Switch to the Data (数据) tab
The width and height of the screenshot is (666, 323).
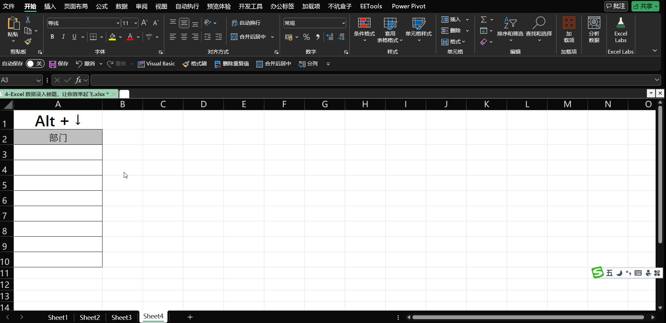pos(122,6)
